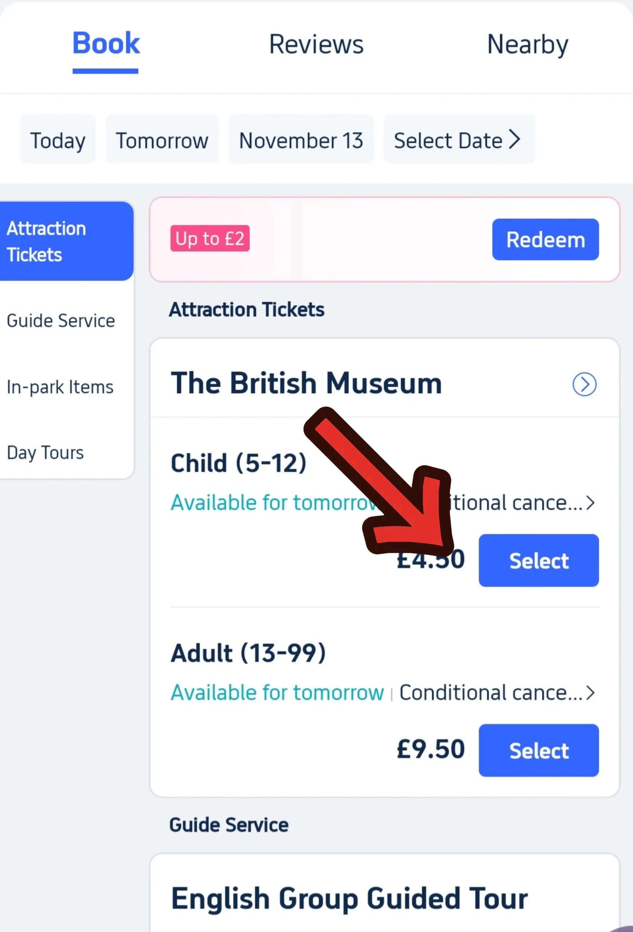Open In-park Items in the sidebar
The height and width of the screenshot is (932, 633).
[60, 387]
